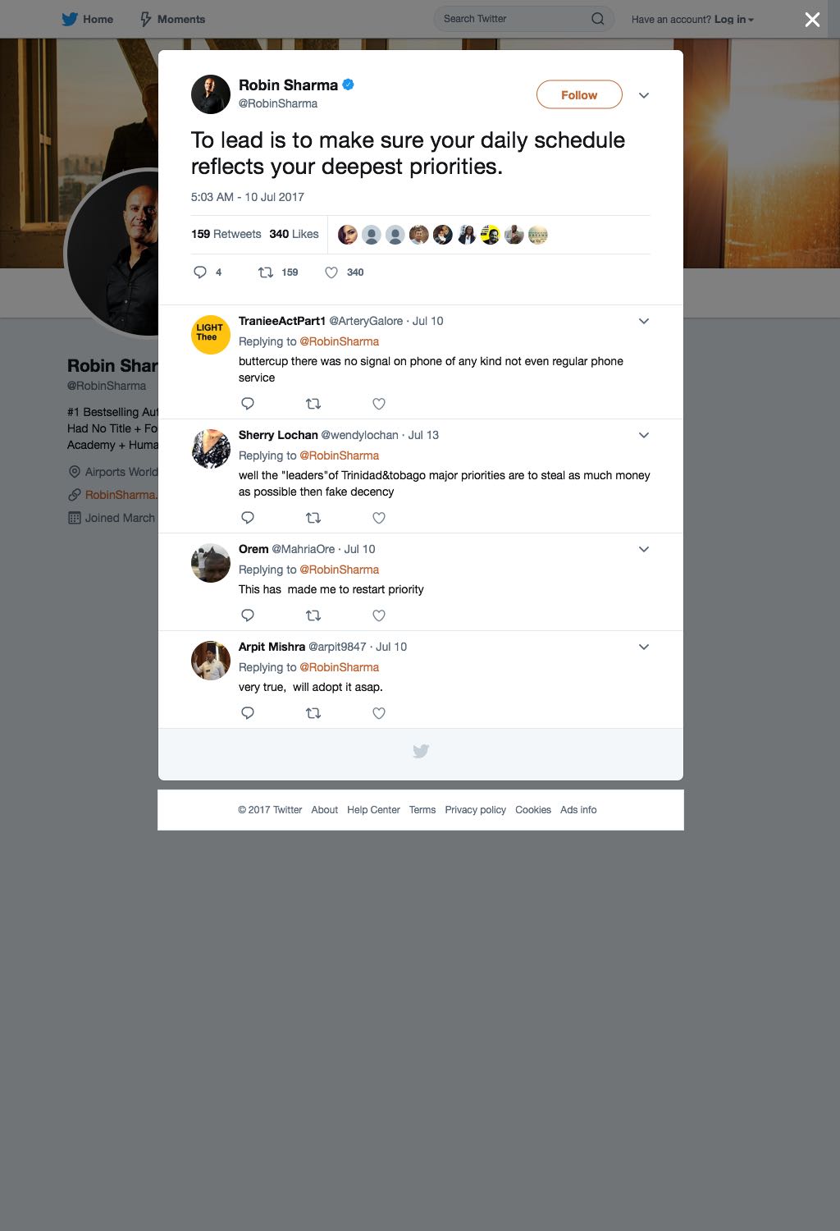
Task: Click the search magnifier icon
Action: (598, 19)
